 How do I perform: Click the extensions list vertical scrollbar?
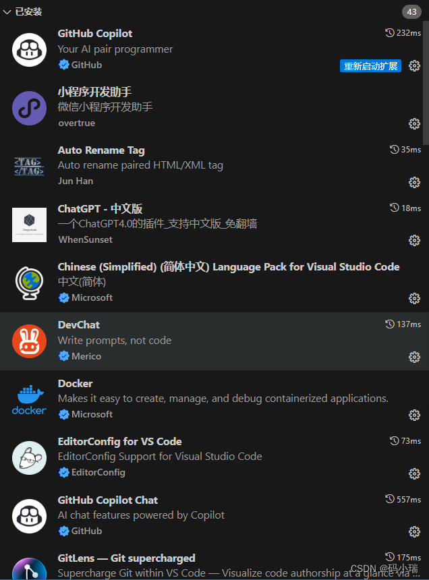tap(426, 83)
